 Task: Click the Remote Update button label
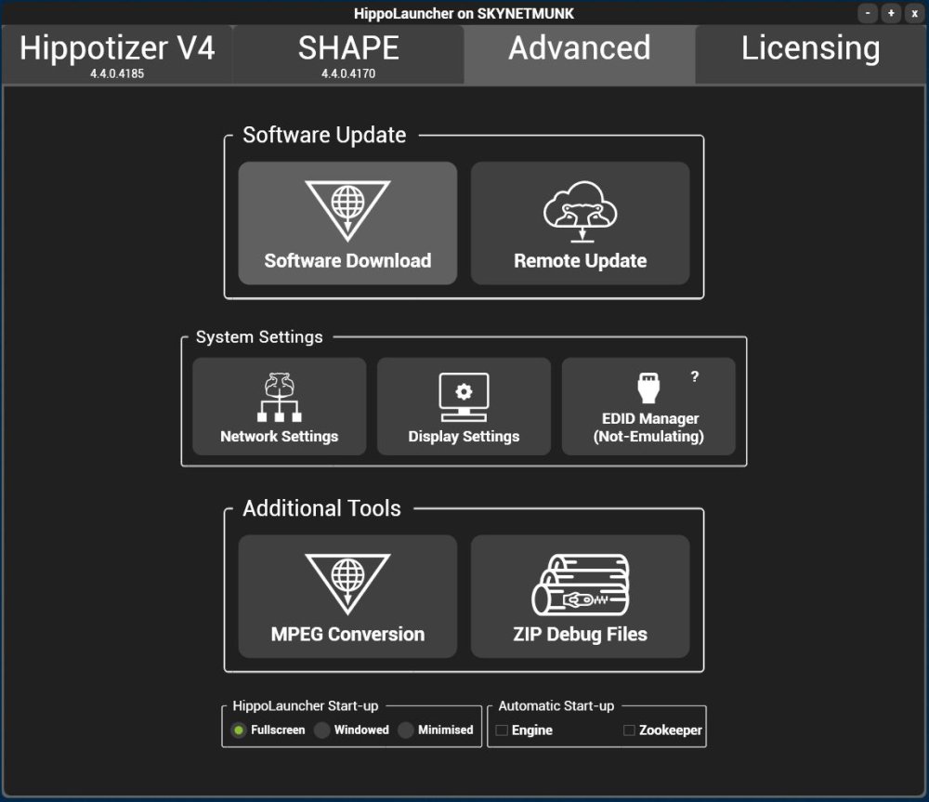coord(579,260)
